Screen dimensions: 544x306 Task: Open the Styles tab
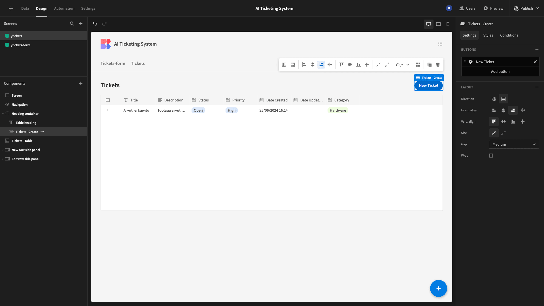pos(488,35)
